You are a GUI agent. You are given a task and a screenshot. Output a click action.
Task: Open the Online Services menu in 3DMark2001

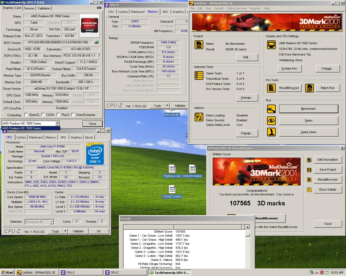tap(237, 8)
